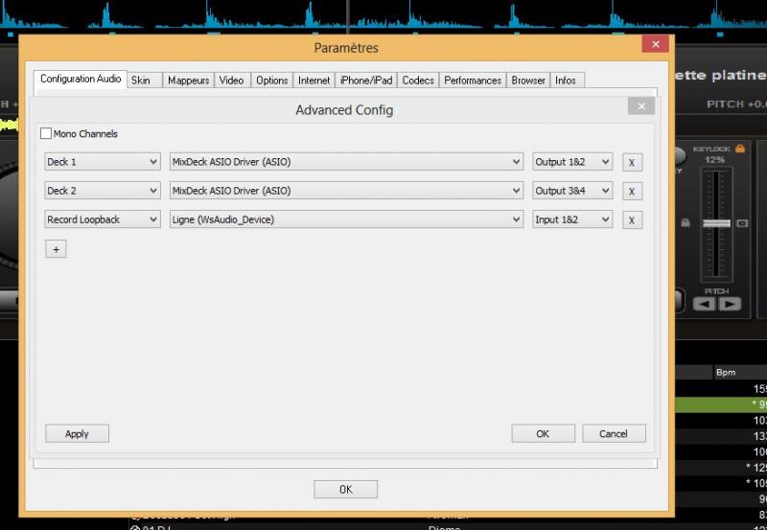Click the pitch bend right arrow
The width and height of the screenshot is (767, 530).
point(730,304)
